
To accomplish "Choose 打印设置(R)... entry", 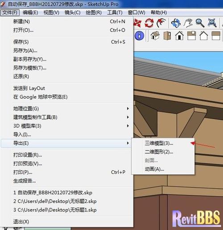I will [67, 155].
